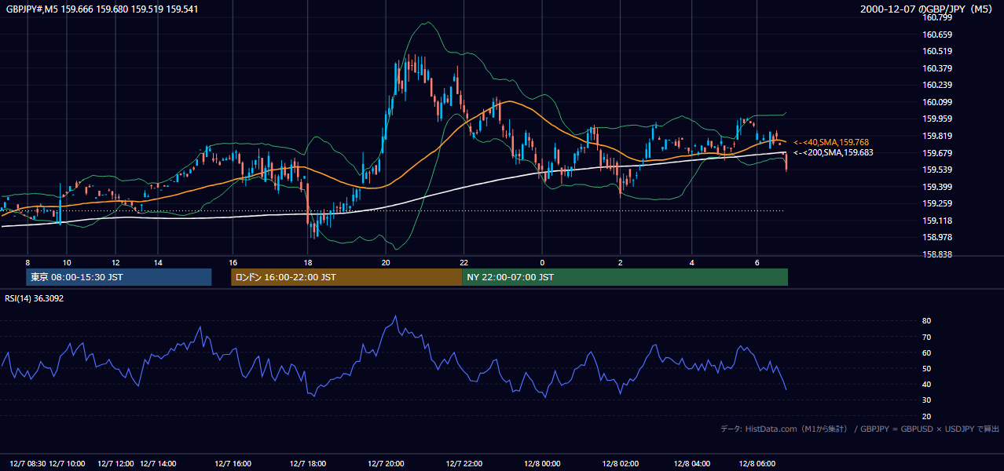Click the RSI scale value 80
1004x471 pixels.
click(927, 321)
